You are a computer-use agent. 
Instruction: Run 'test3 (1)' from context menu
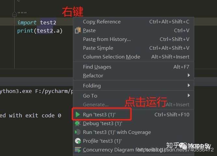(x=99, y=115)
